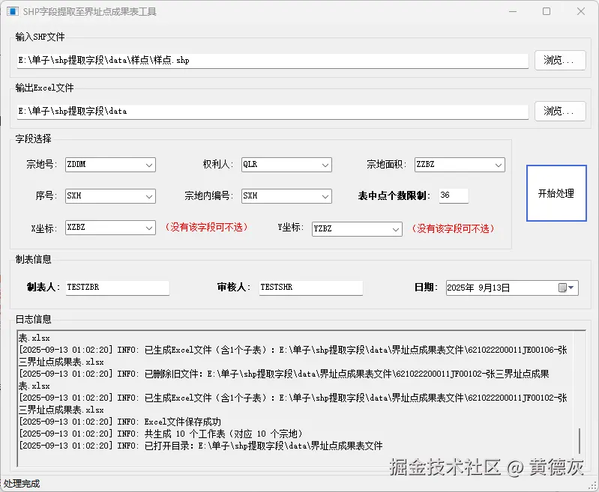
Task: Close the SHP tool window
Action: (x=581, y=11)
